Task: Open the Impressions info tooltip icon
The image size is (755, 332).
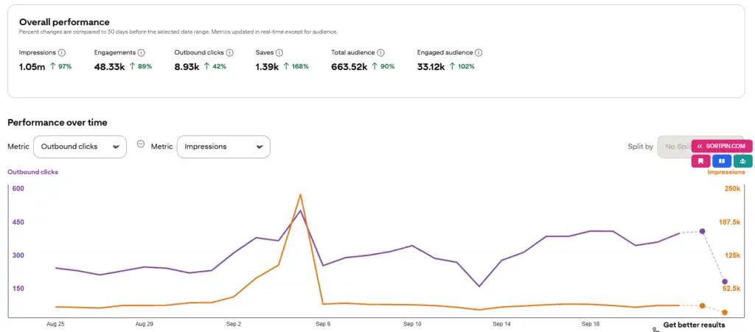Action: click(x=62, y=52)
